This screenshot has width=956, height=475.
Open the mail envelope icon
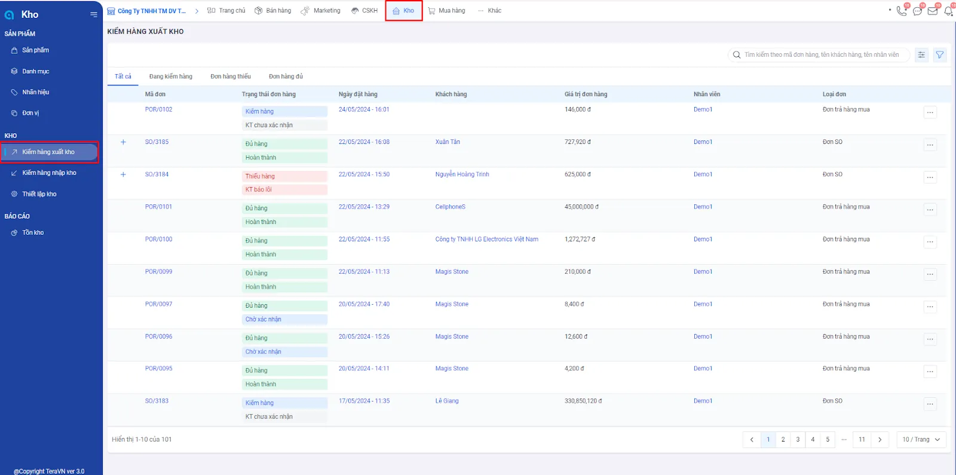click(933, 11)
